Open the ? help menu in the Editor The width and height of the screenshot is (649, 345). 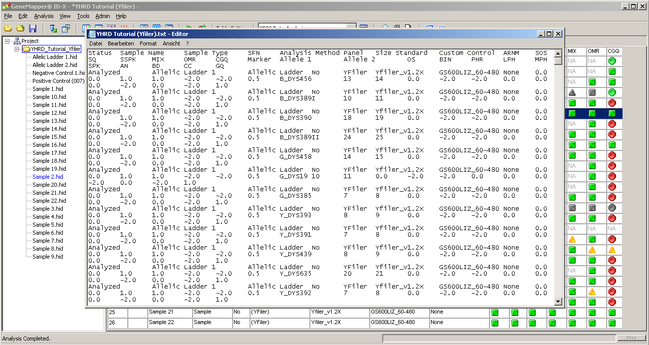[x=188, y=43]
